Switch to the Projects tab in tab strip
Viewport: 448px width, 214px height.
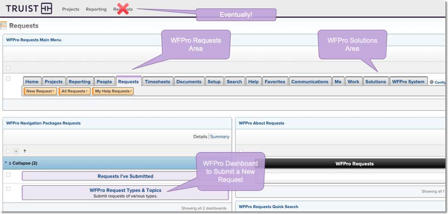point(53,82)
